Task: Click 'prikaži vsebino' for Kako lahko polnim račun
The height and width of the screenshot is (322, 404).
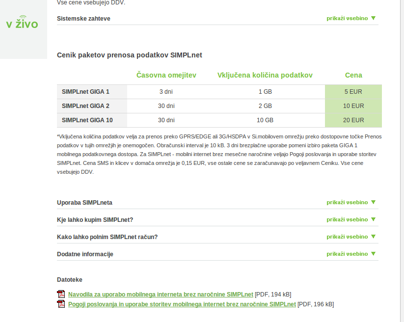Action: (347, 237)
